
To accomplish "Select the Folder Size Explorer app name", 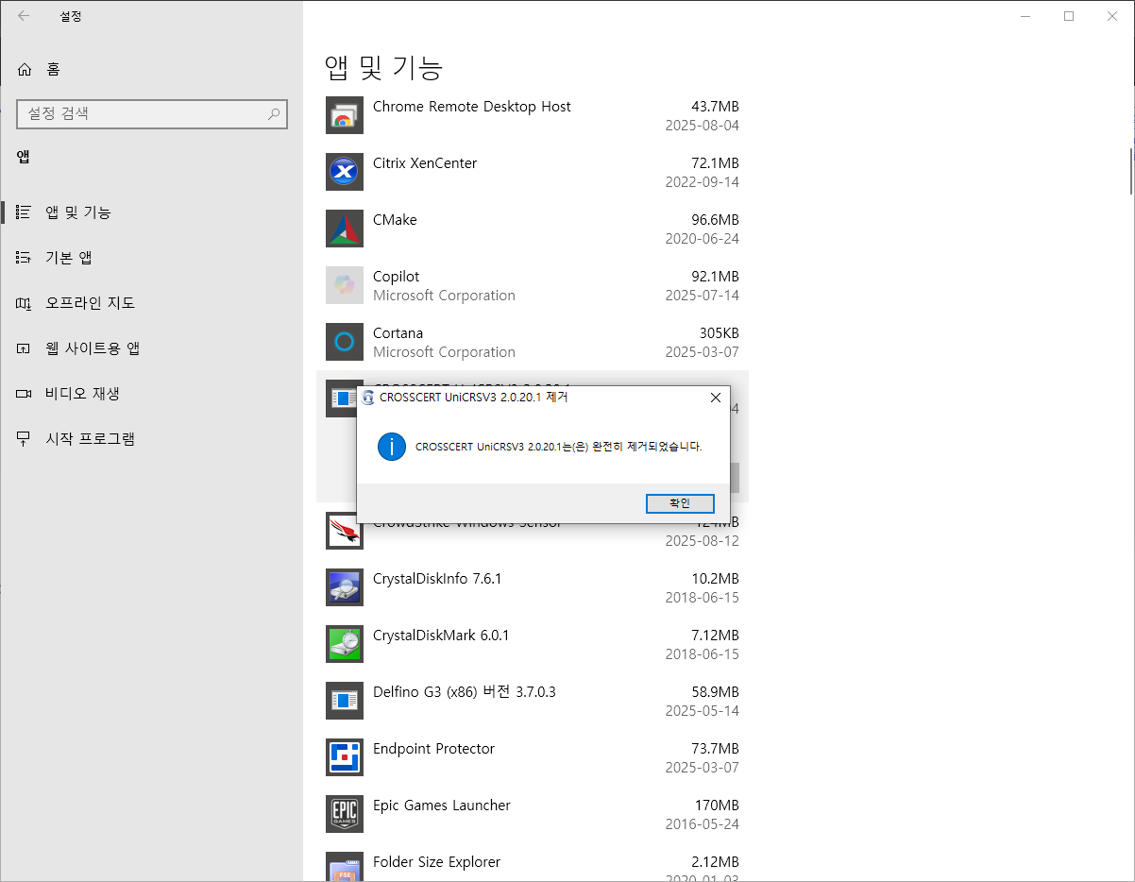I will (x=436, y=862).
